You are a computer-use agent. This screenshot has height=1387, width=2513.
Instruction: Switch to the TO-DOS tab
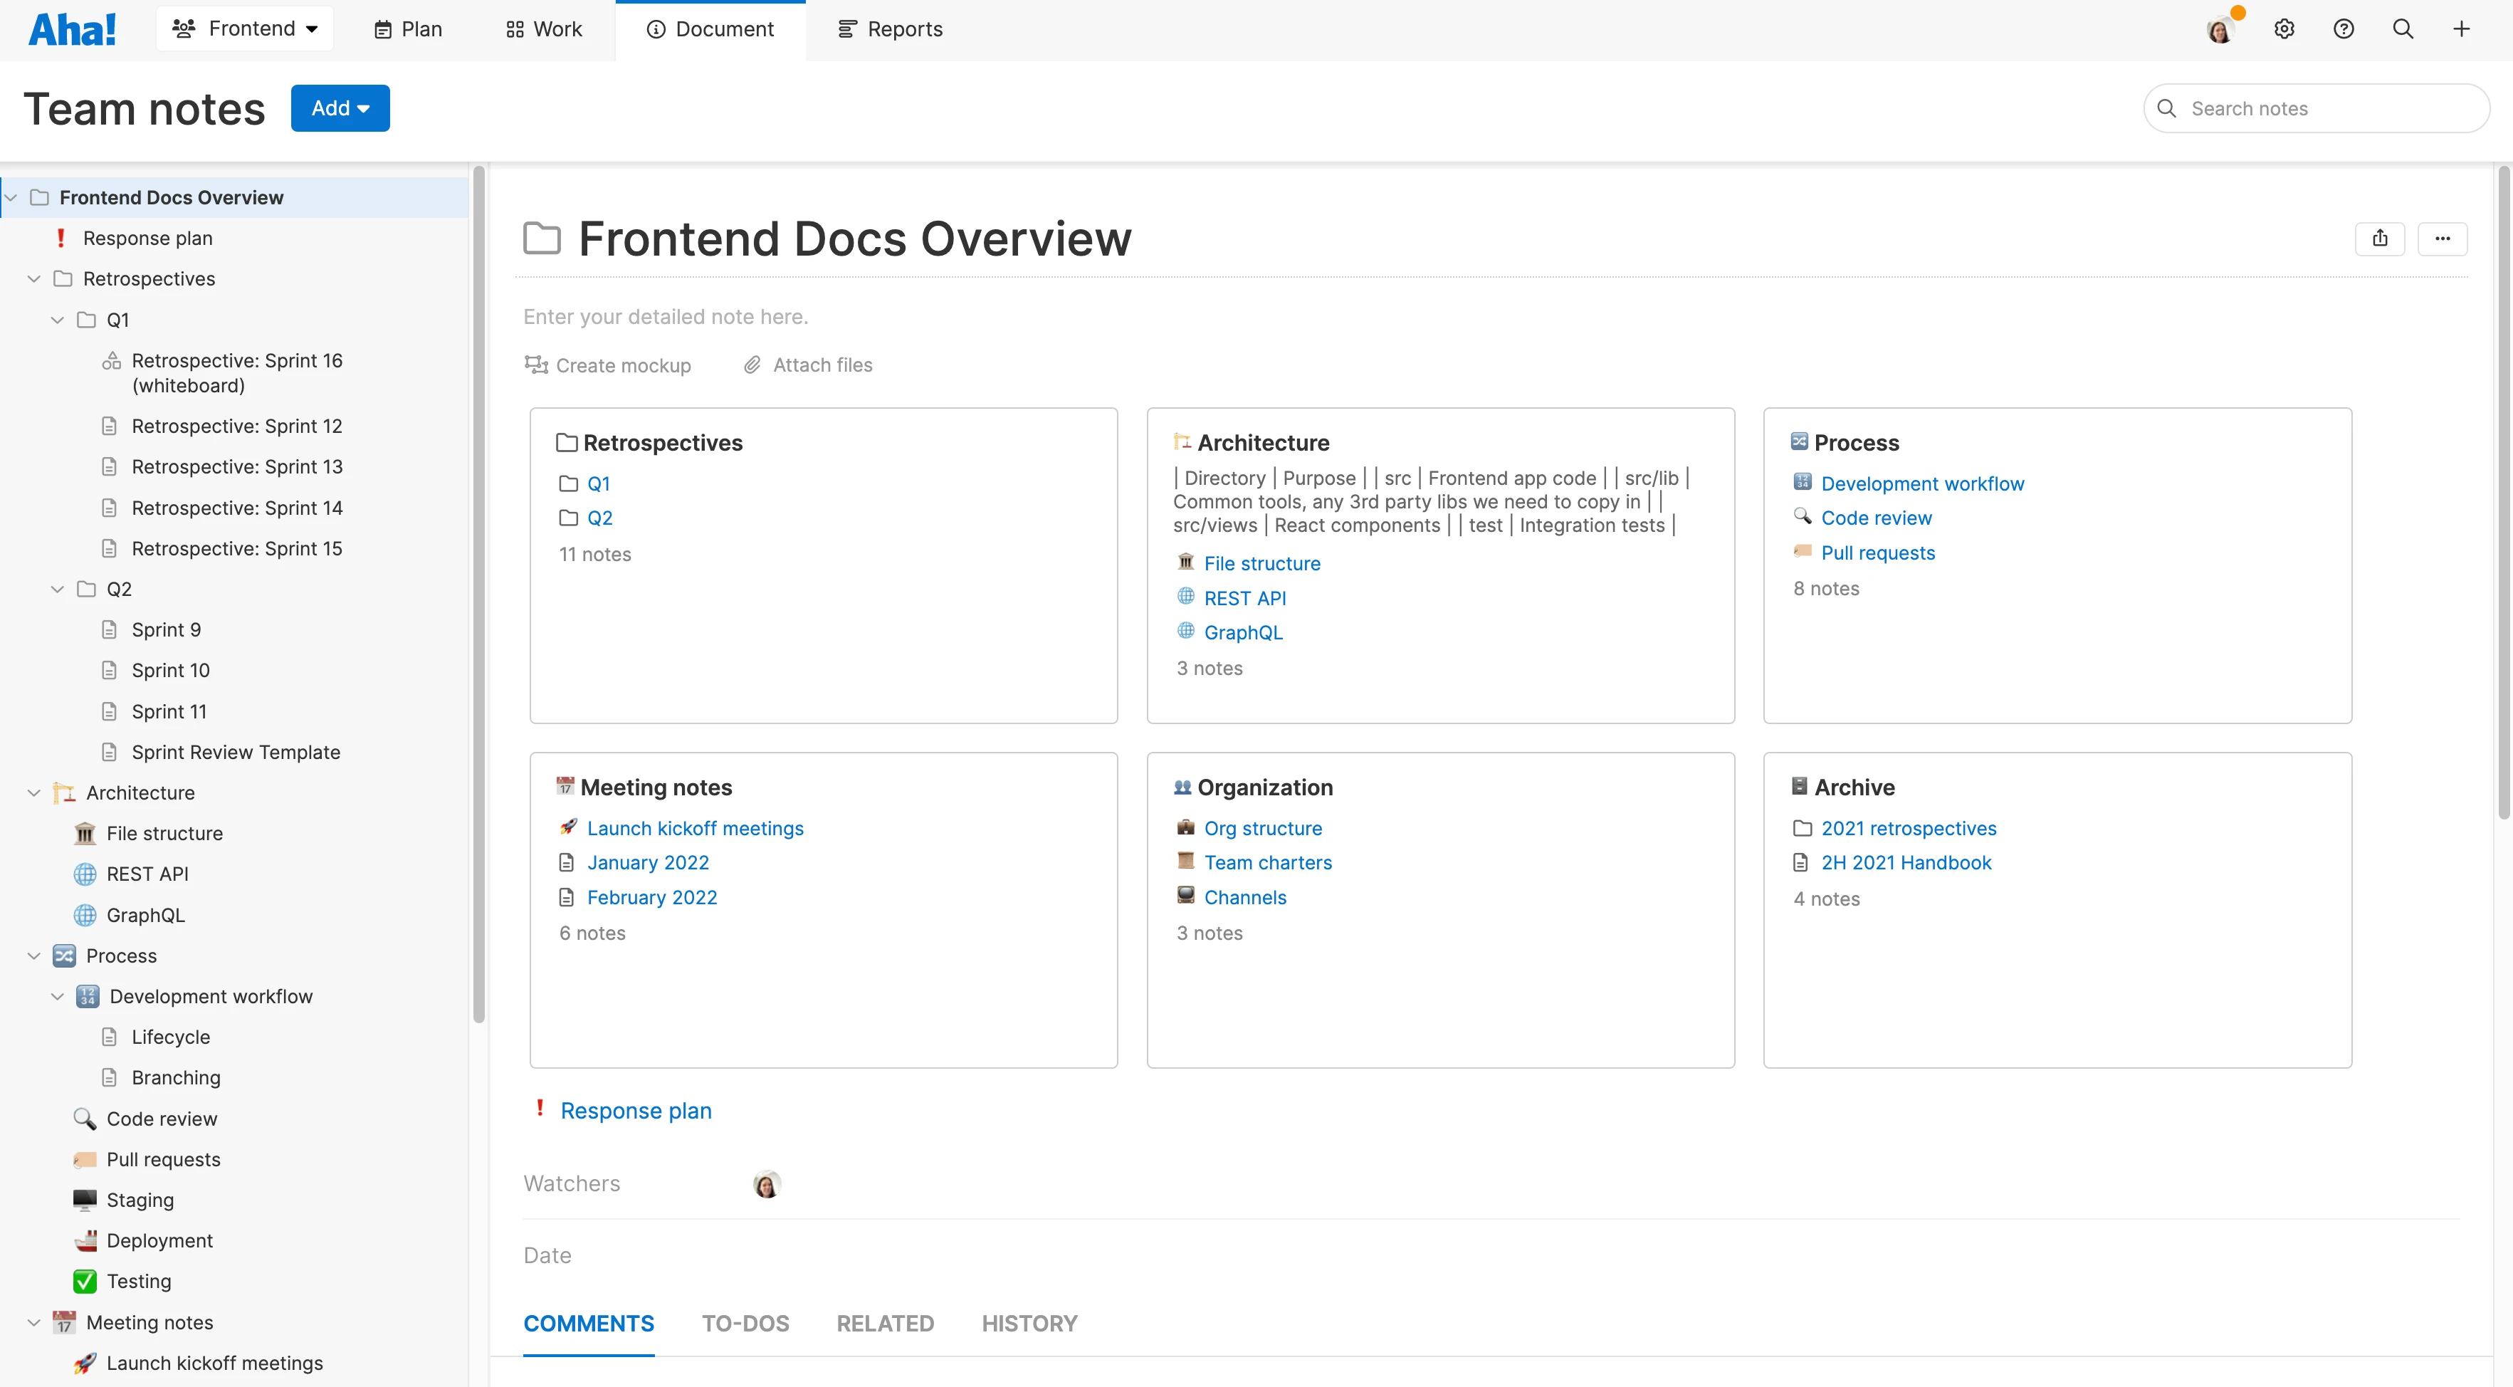745,1323
